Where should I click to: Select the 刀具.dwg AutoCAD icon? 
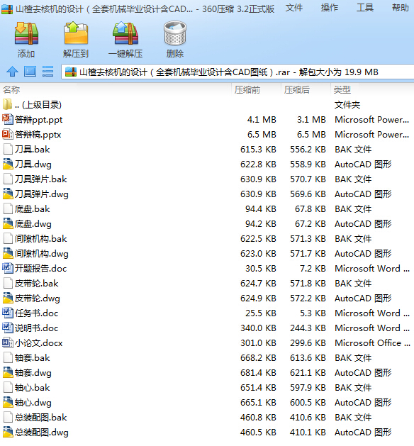tap(8, 164)
